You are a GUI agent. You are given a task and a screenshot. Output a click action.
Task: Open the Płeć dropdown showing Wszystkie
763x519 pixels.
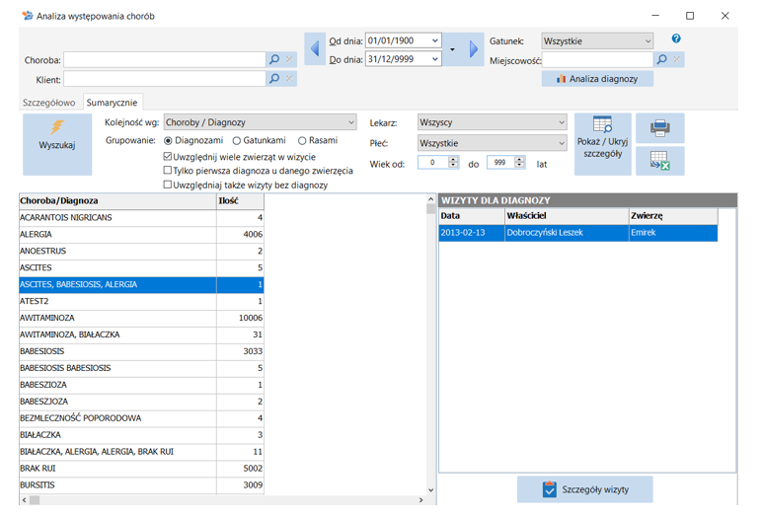coord(493,143)
